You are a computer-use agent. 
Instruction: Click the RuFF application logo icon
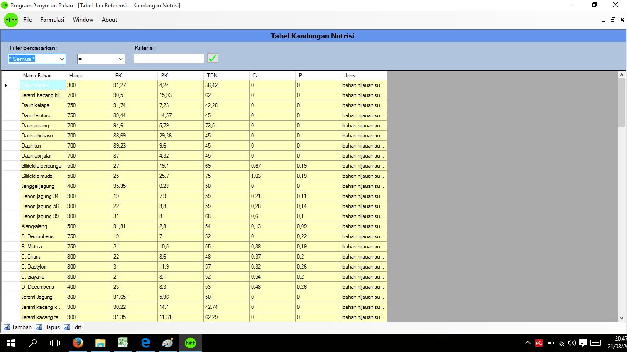tap(11, 20)
